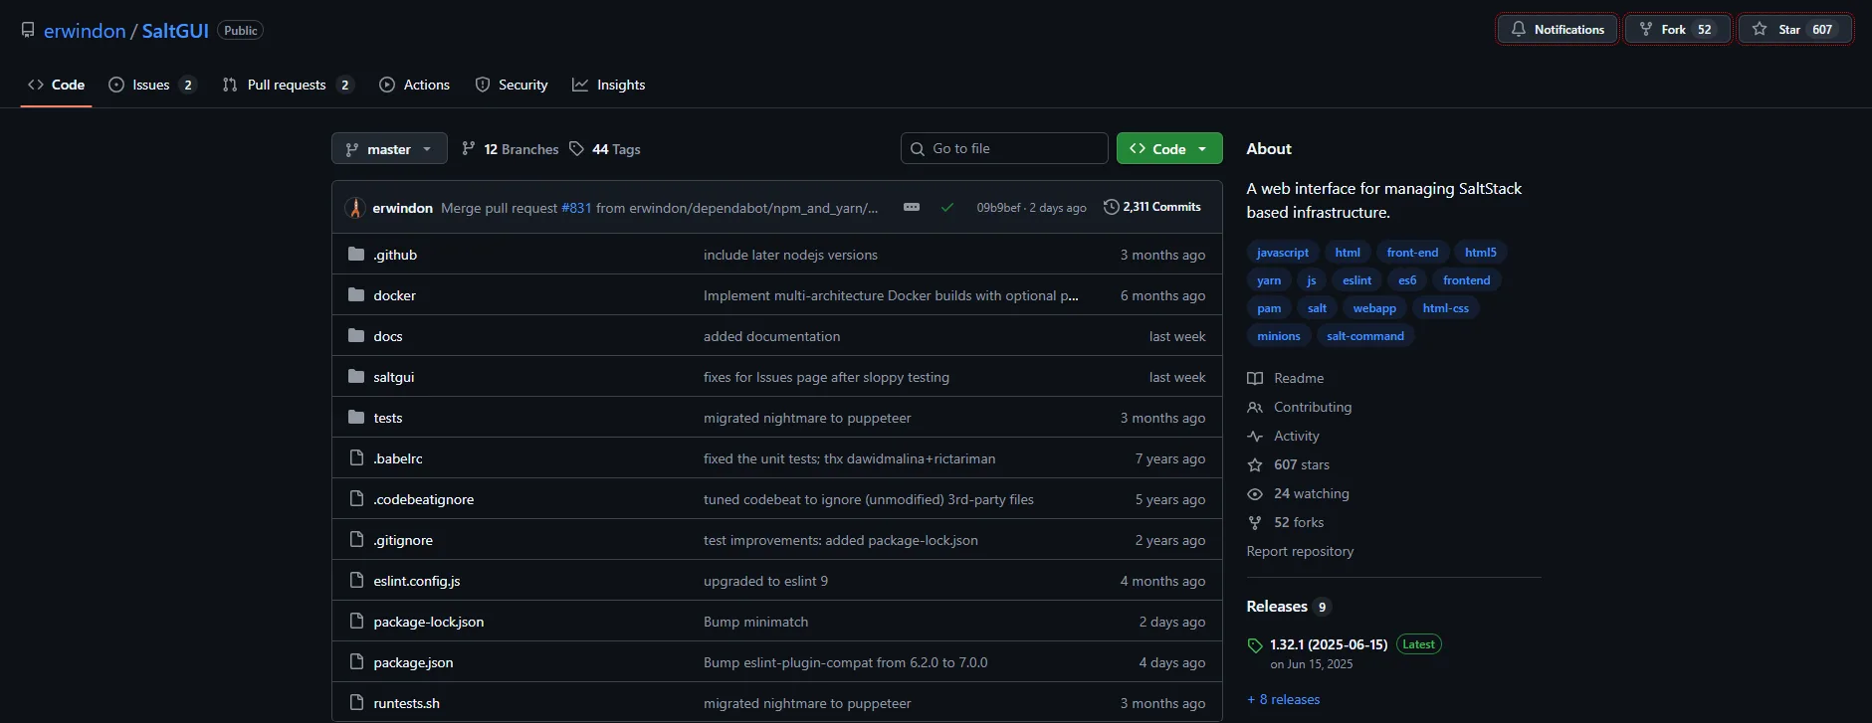Click the javascript topic tag
This screenshot has width=1872, height=723.
(x=1282, y=253)
